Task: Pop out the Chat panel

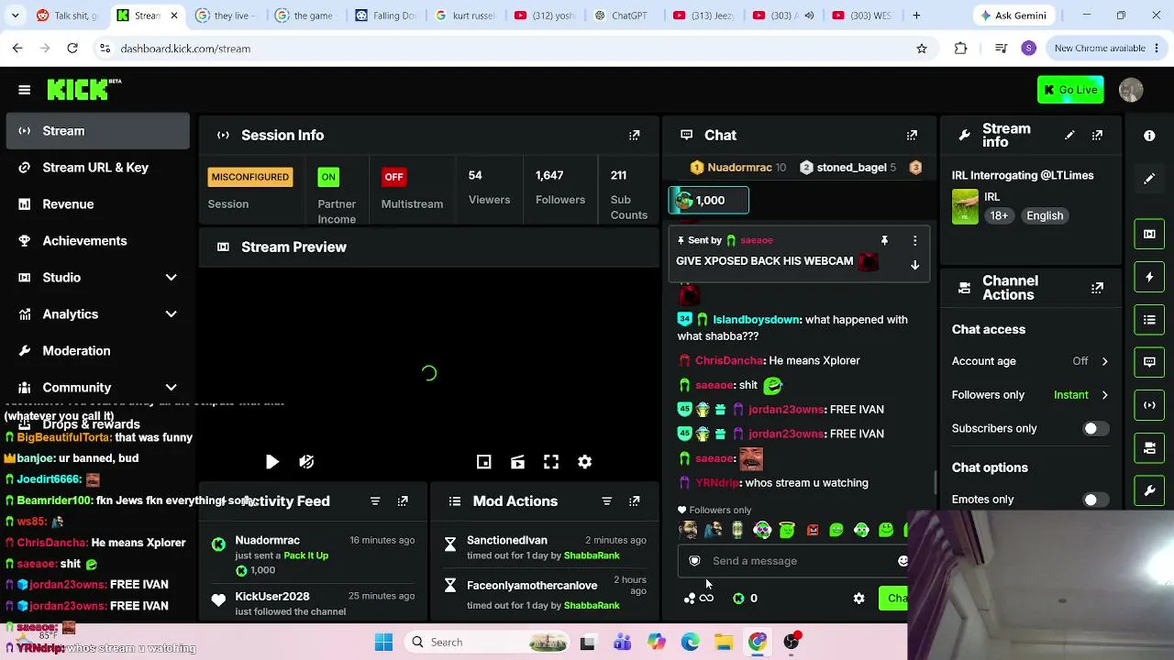Action: [x=912, y=135]
